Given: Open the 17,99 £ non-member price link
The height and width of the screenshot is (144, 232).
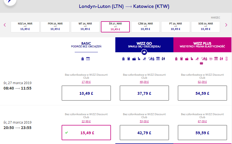Looking at the screenshot, I should click(x=86, y=82).
